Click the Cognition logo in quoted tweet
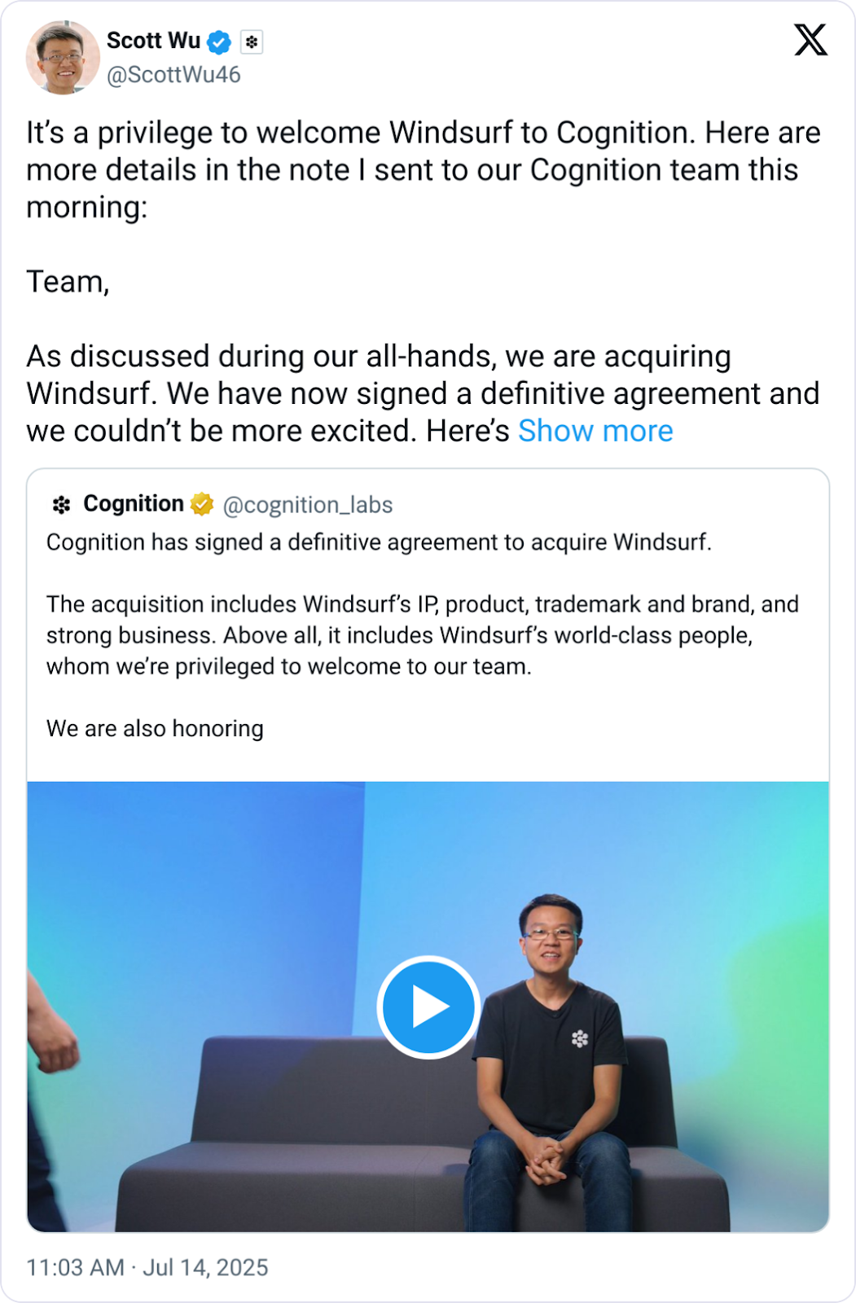Image resolution: width=856 pixels, height=1303 pixels. [x=61, y=505]
